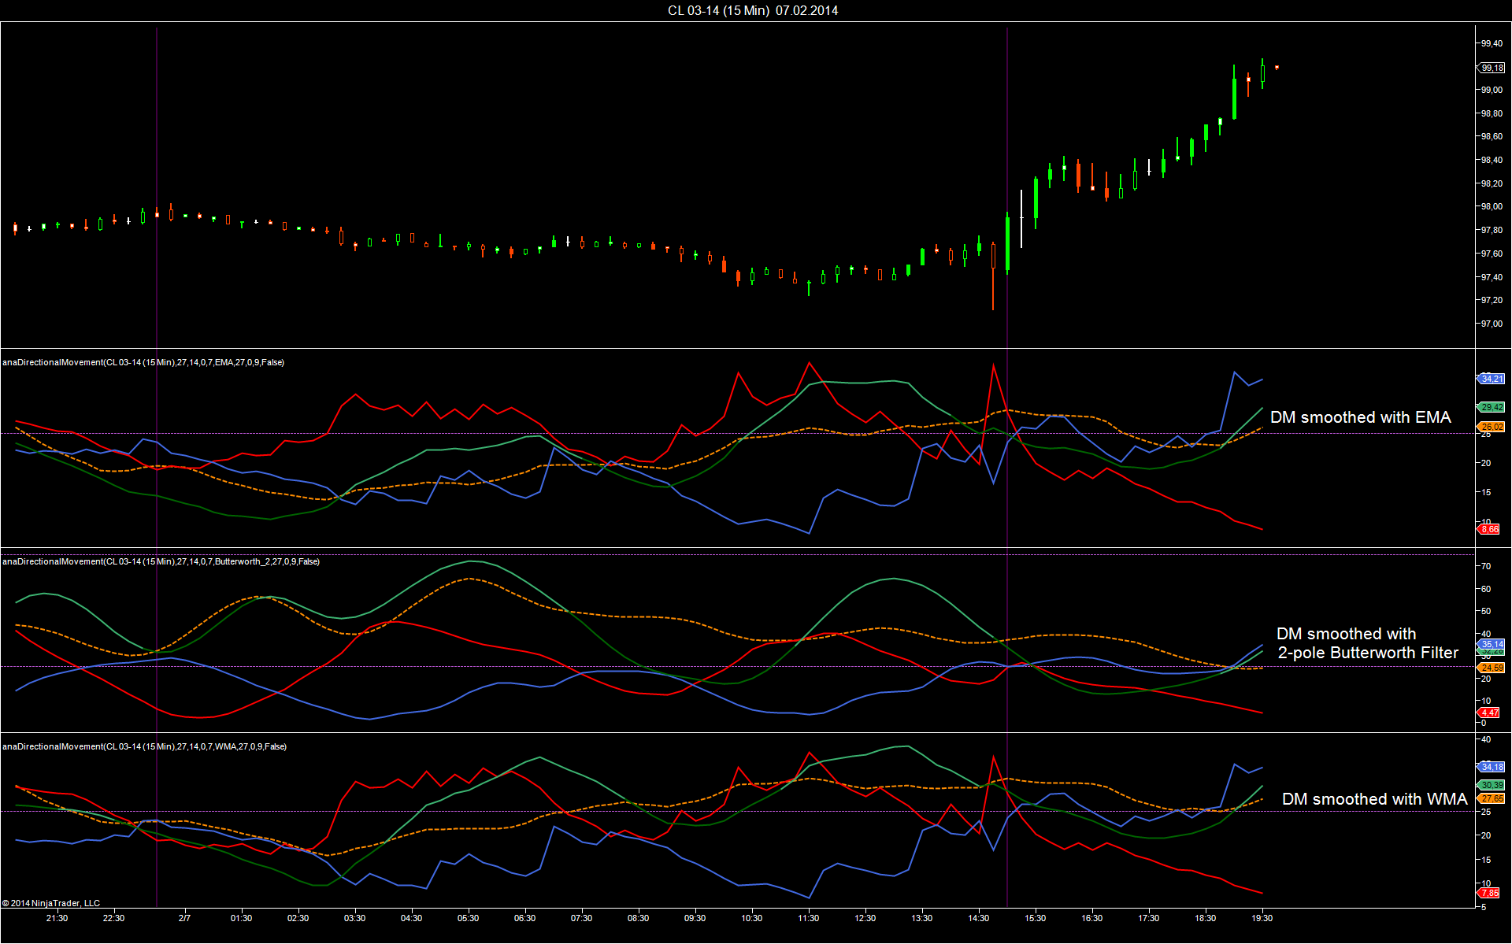
Task: Click the WMA anaDirectionalMovement indicator label
Action: pyautogui.click(x=144, y=746)
